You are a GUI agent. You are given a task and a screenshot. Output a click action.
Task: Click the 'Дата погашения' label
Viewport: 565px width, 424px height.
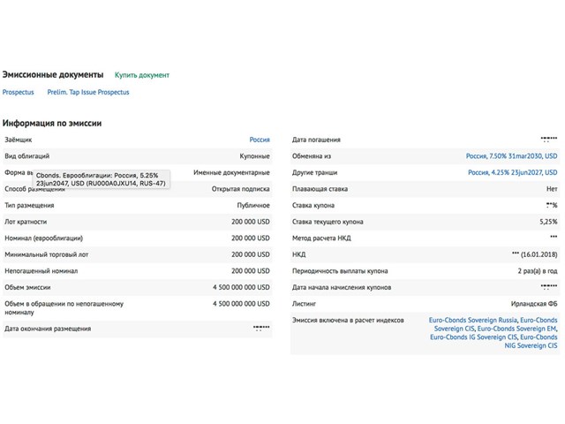click(x=316, y=140)
